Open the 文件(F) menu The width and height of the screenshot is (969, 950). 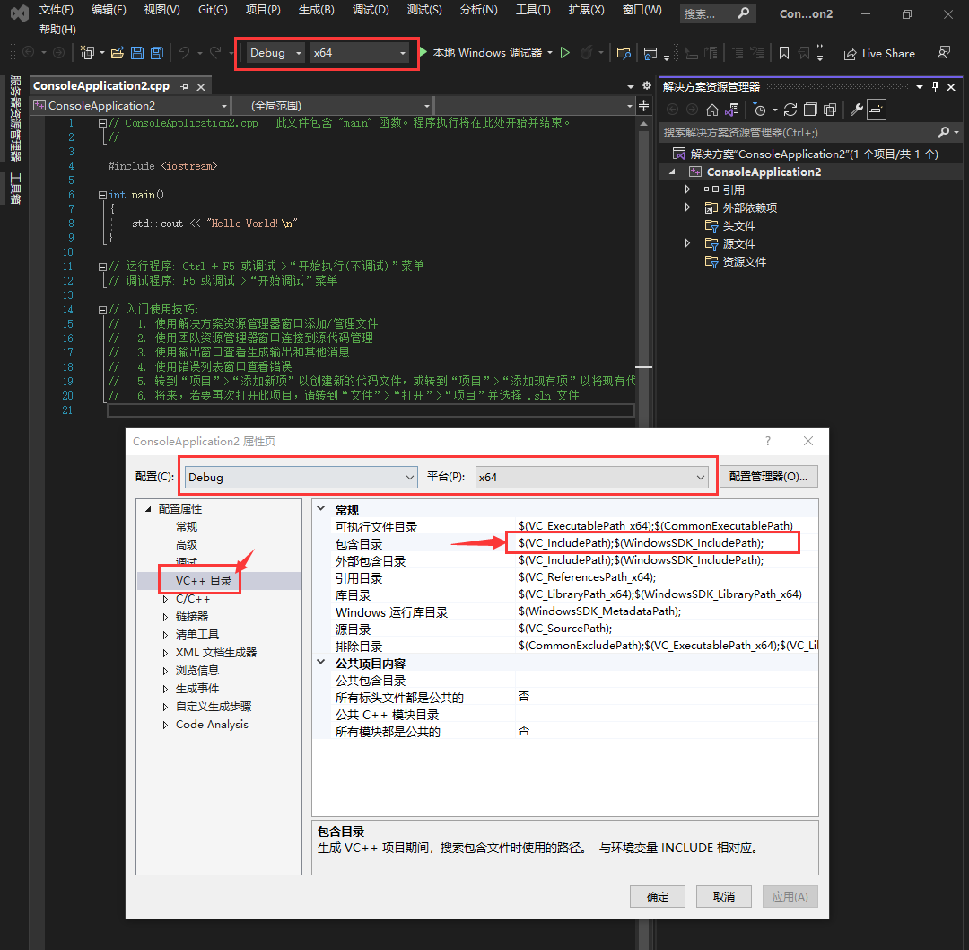point(57,10)
